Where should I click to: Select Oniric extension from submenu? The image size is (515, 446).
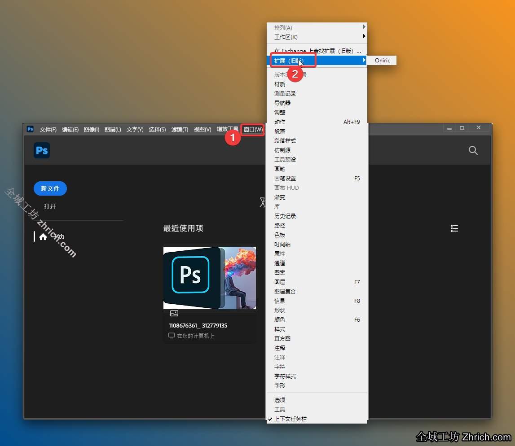[382, 61]
